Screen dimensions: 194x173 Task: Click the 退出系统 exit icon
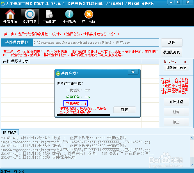click(89, 16)
